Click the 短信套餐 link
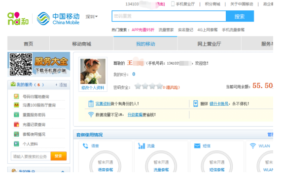The image size is (281, 188). 217,170
